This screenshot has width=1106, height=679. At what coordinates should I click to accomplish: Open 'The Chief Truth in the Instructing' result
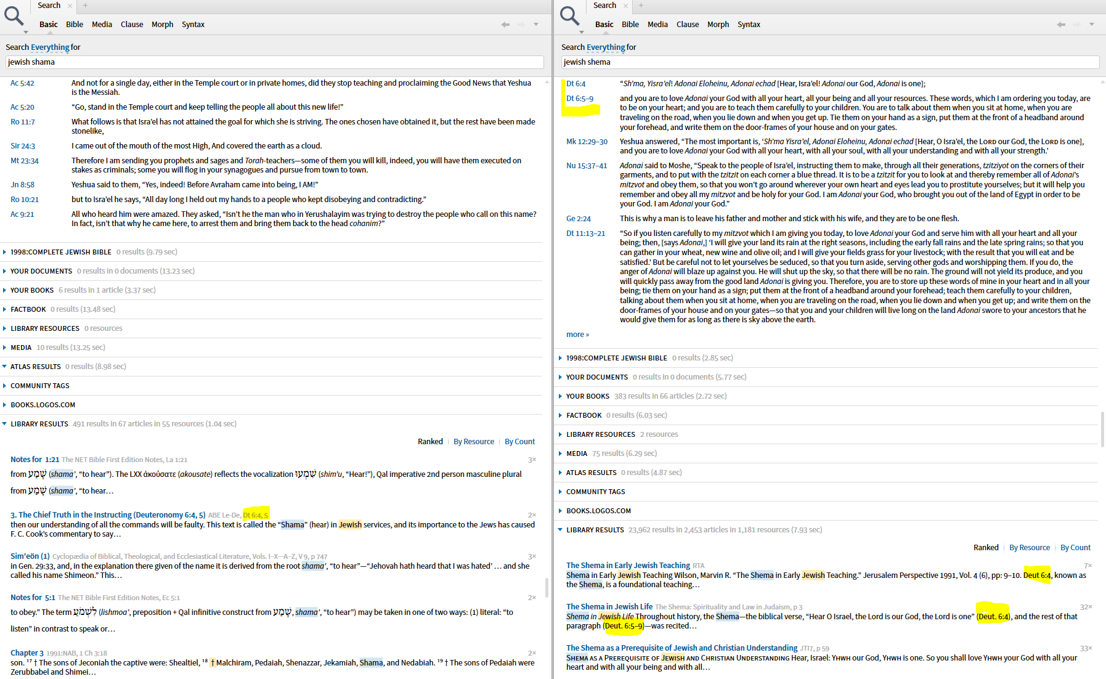tap(108, 515)
